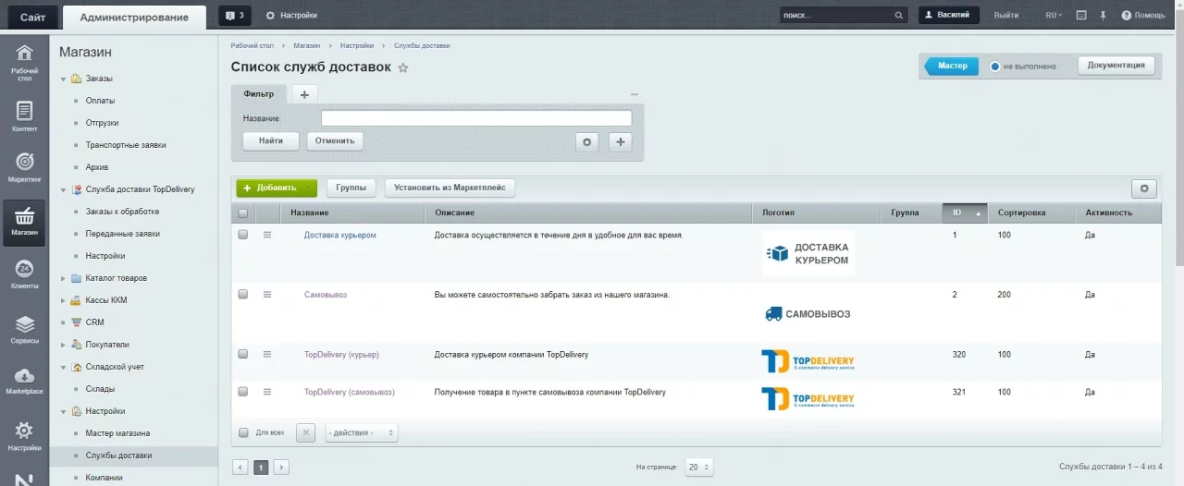Click Установить из Маркетплейс button
This screenshot has height=486, width=1184.
[x=450, y=188]
